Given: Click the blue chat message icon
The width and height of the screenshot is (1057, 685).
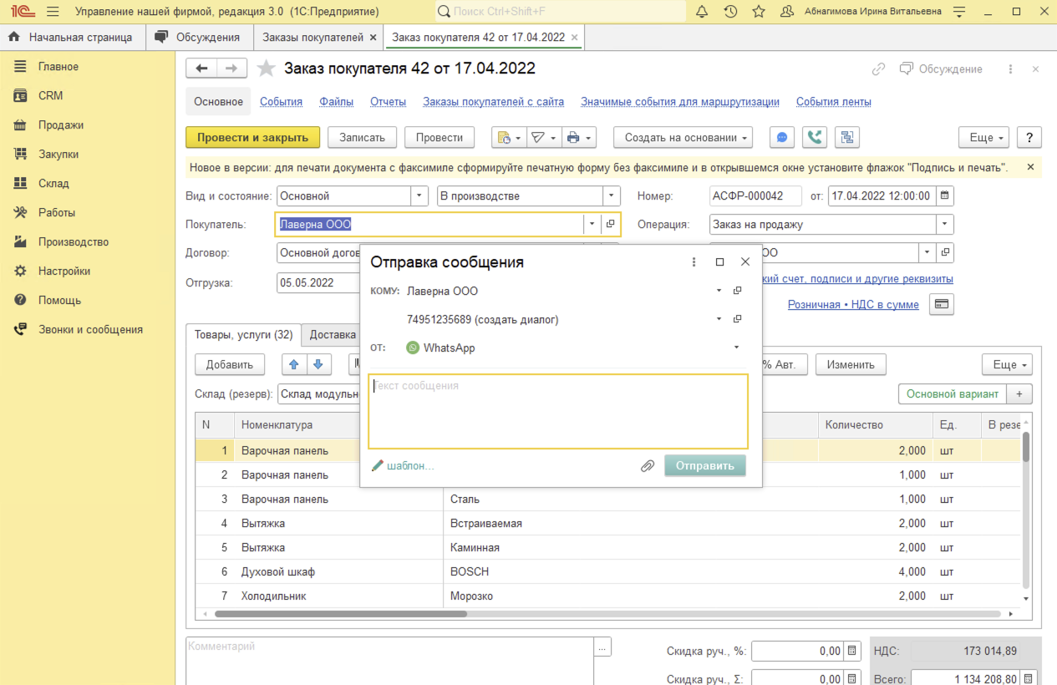Looking at the screenshot, I should click(782, 138).
